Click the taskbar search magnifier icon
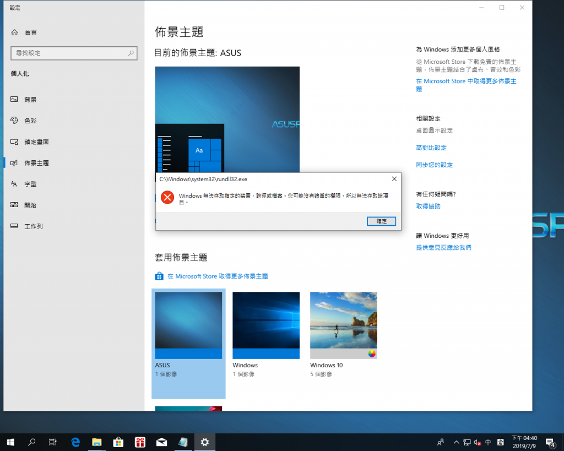This screenshot has width=564, height=451. pos(31,442)
